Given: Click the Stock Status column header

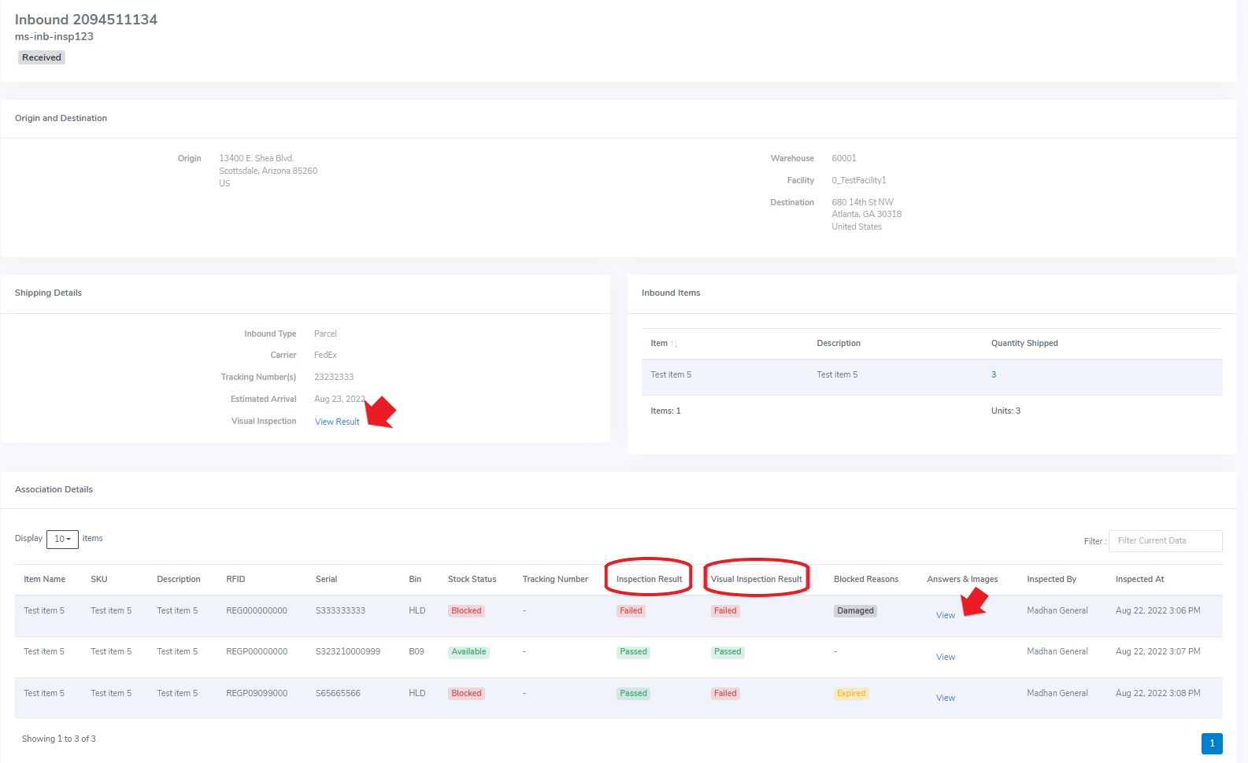Looking at the screenshot, I should tap(472, 579).
